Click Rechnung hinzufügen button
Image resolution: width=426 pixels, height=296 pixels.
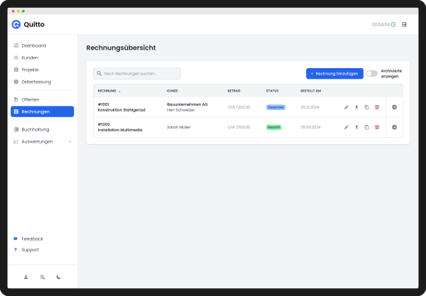tap(334, 74)
